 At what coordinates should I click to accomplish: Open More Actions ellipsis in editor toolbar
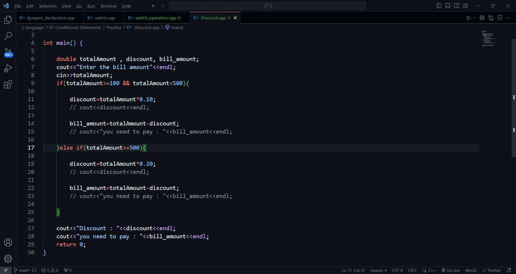click(x=508, y=18)
